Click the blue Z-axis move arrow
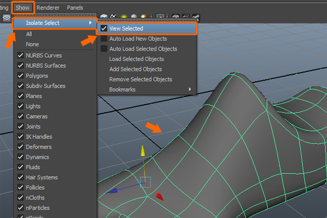327x218 pixels. pyautogui.click(x=112, y=191)
